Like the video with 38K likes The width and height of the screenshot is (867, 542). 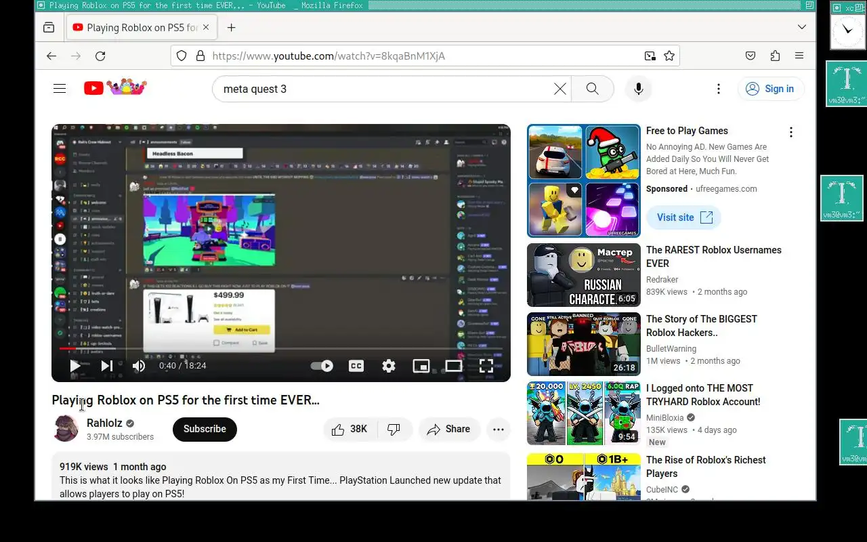(350, 429)
